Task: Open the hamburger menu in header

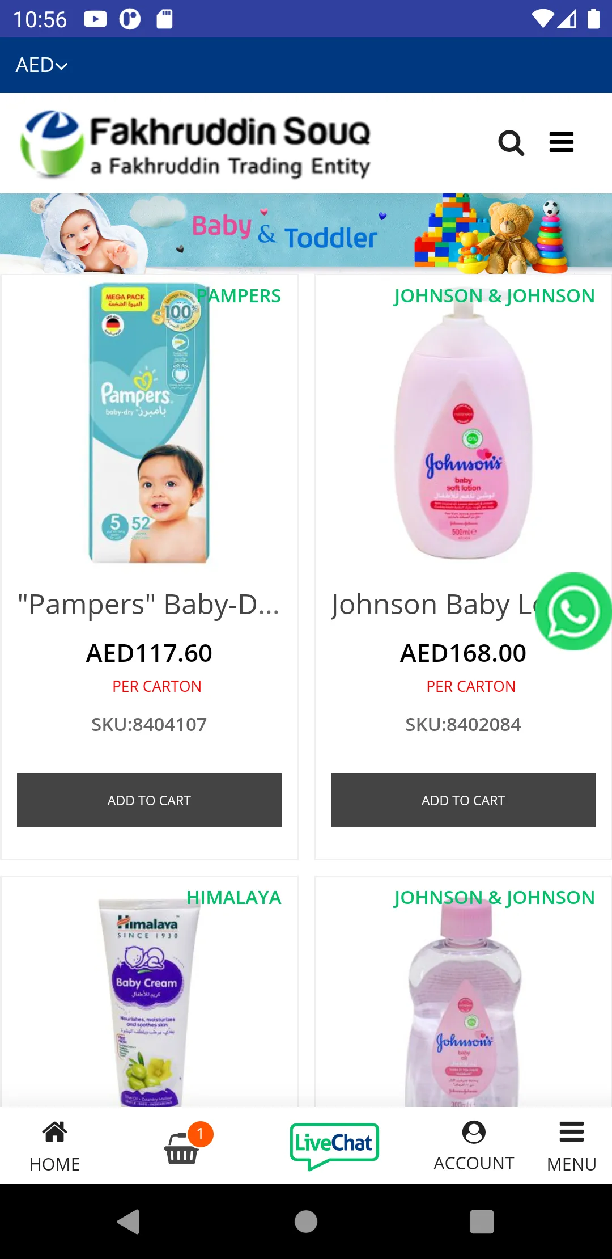Action: 562,142
